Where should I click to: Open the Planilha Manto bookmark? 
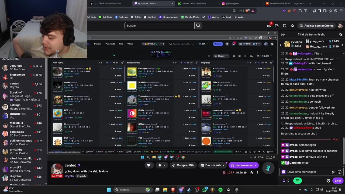tap(190, 17)
